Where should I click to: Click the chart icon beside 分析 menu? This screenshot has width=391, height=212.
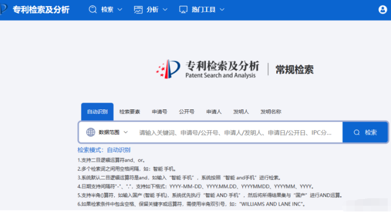point(138,10)
